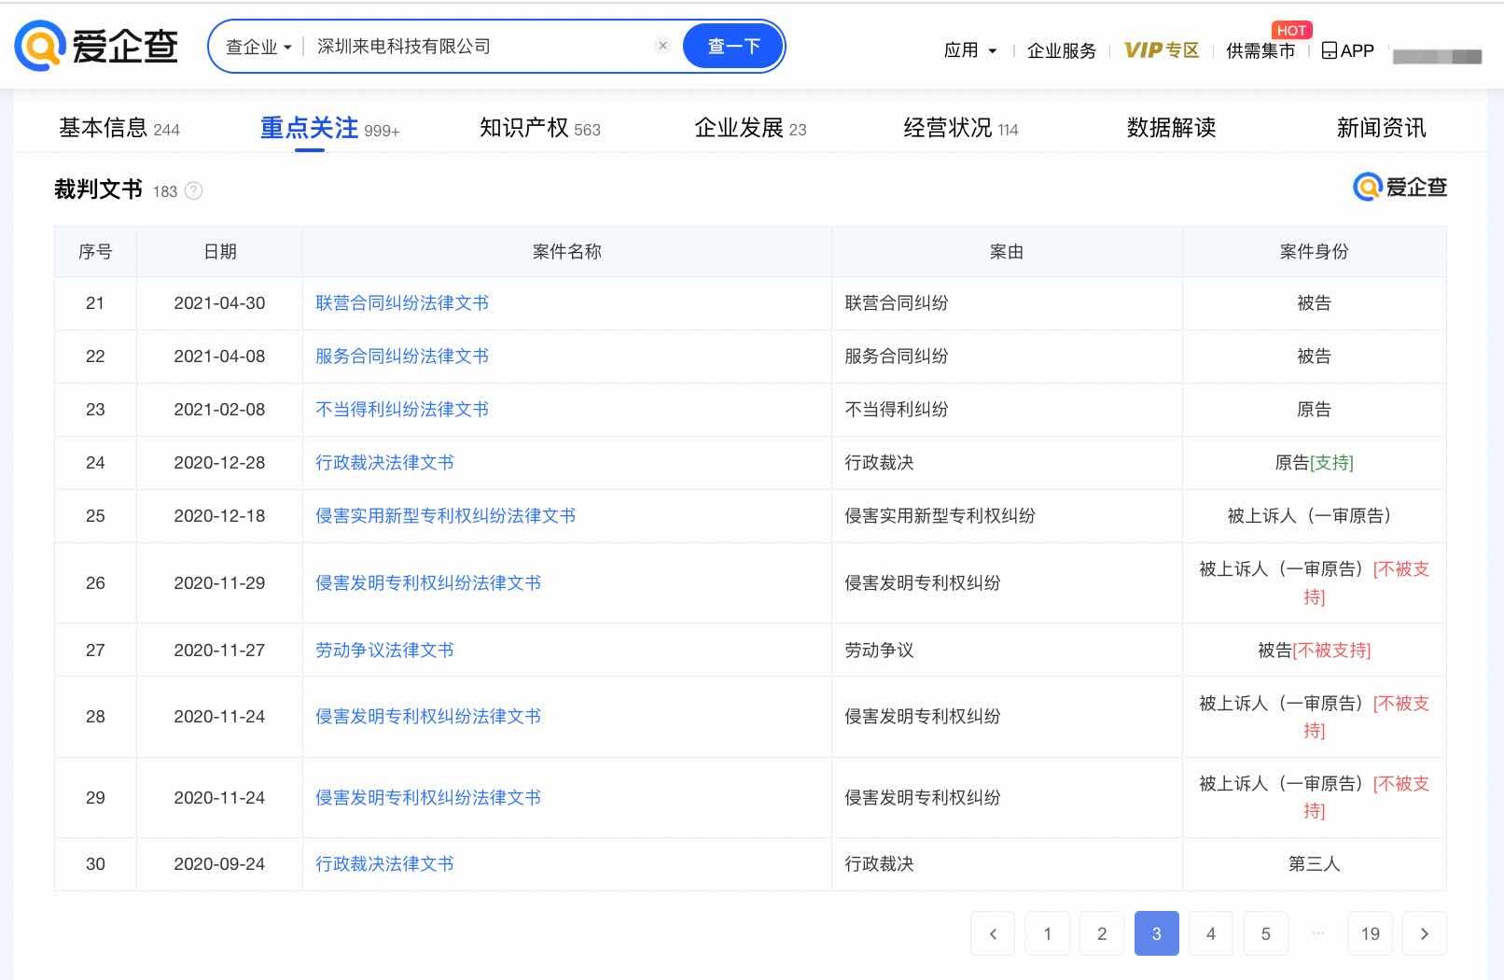
Task: Go to next page arrow
Action: [1424, 933]
